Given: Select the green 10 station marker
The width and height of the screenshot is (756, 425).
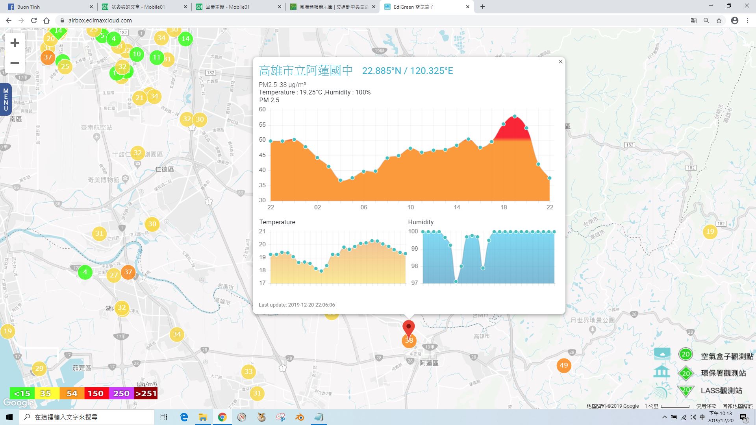Looking at the screenshot, I should (137, 54).
